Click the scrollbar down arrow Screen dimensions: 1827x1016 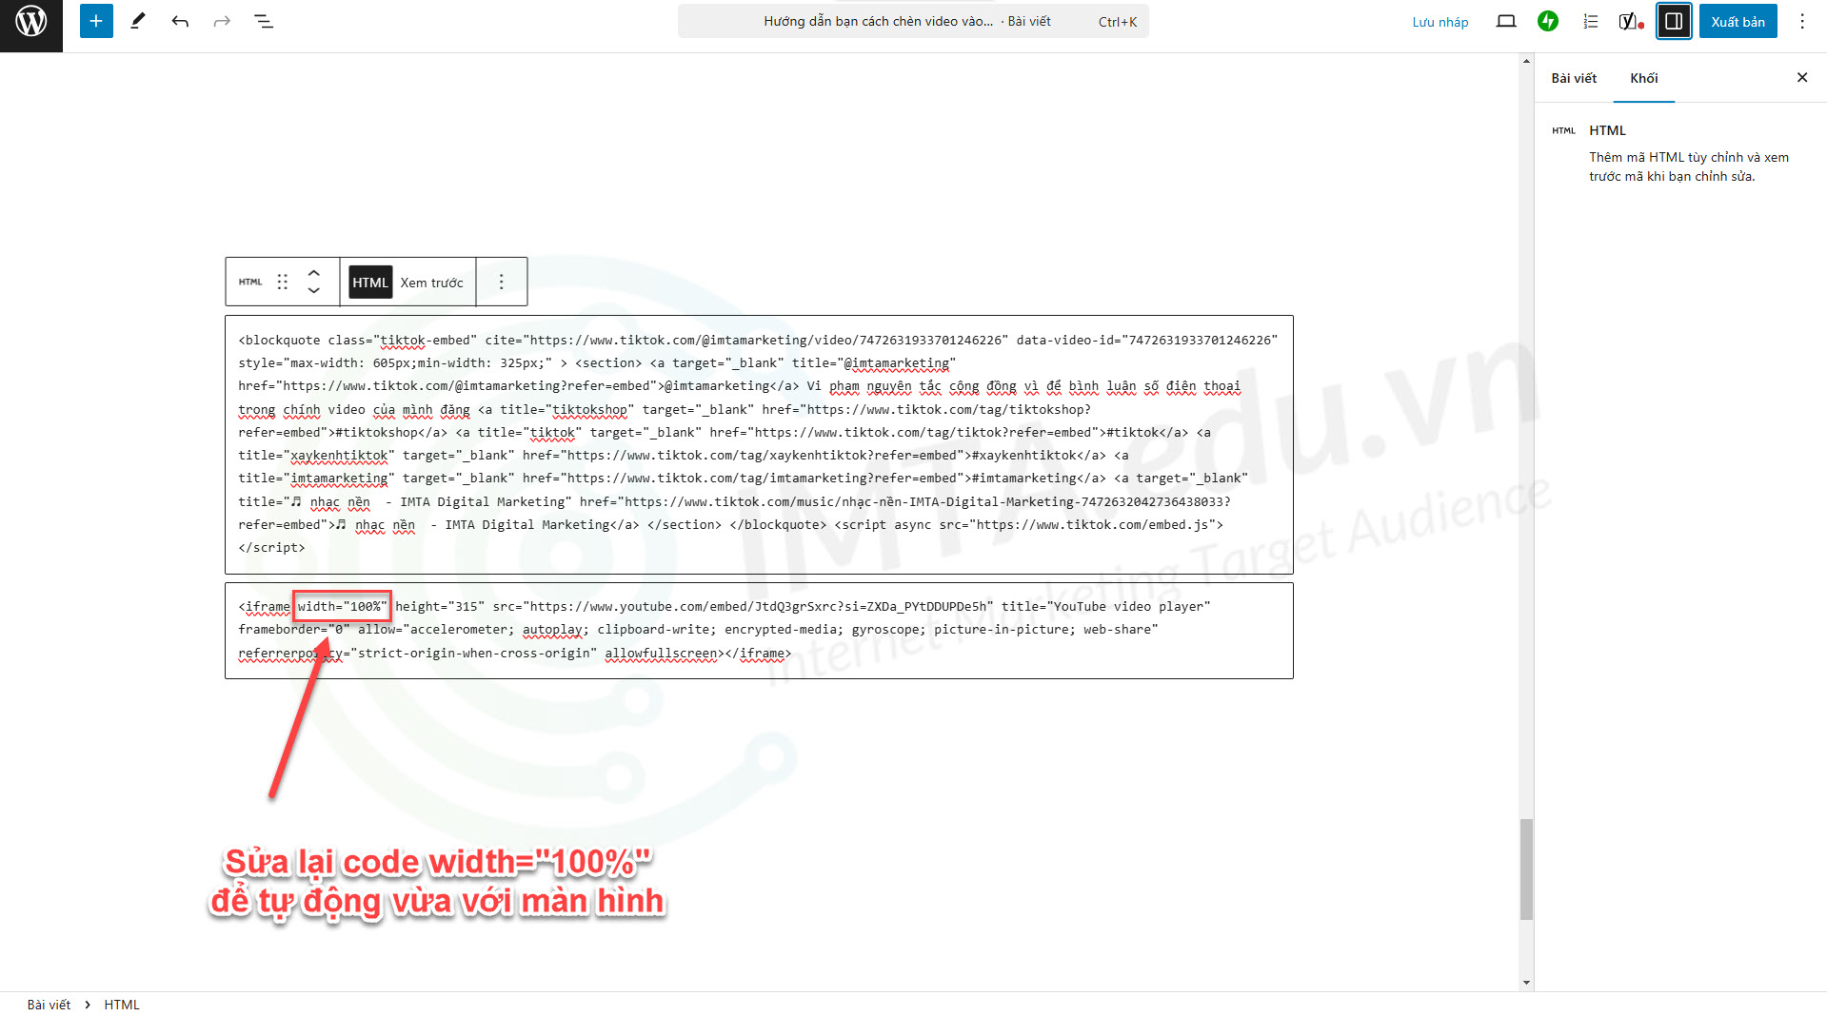click(1526, 983)
